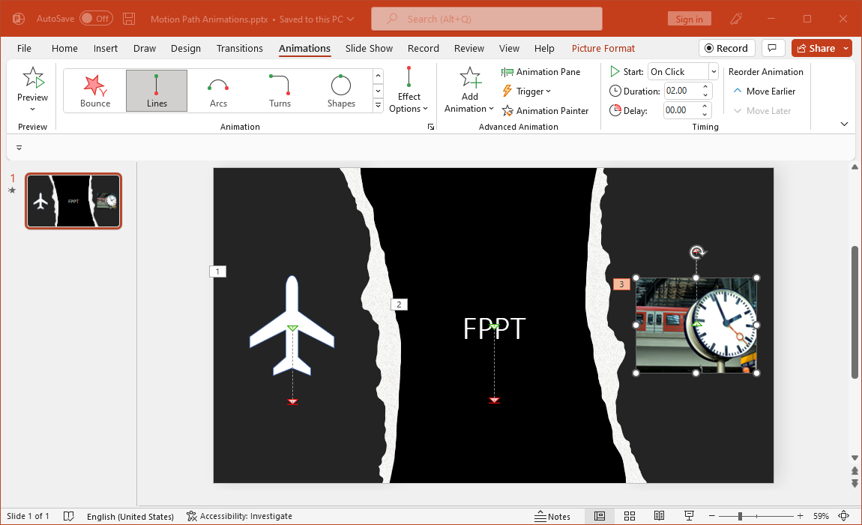Pick the Shapes motion path
Image resolution: width=862 pixels, height=525 pixels.
341,91
